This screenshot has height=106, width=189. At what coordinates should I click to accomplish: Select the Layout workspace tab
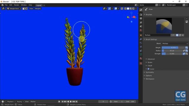39,5
